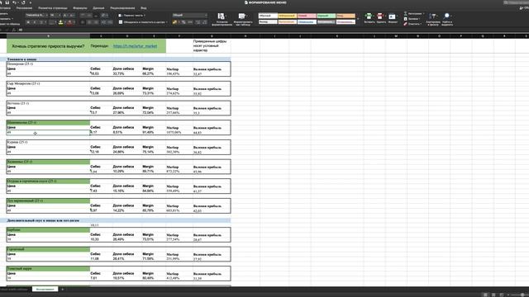Switch to Page layout view in status bar
This screenshot has height=297, width=529.
[493, 295]
